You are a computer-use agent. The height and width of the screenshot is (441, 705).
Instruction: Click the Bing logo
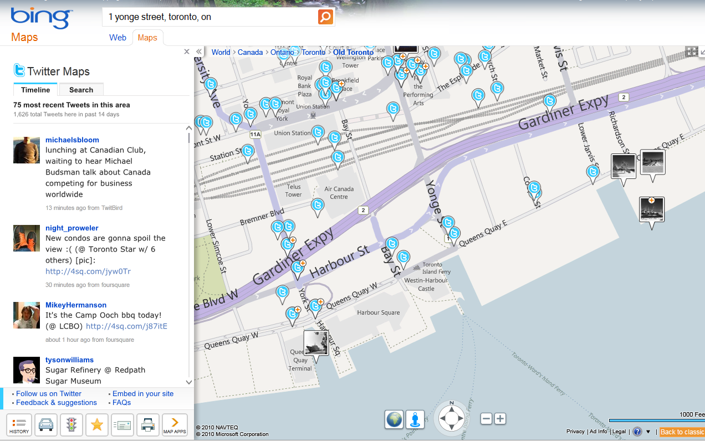click(x=42, y=18)
